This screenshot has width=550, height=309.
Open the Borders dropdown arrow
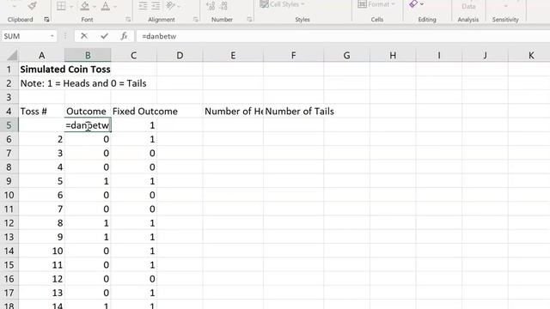point(71,6)
